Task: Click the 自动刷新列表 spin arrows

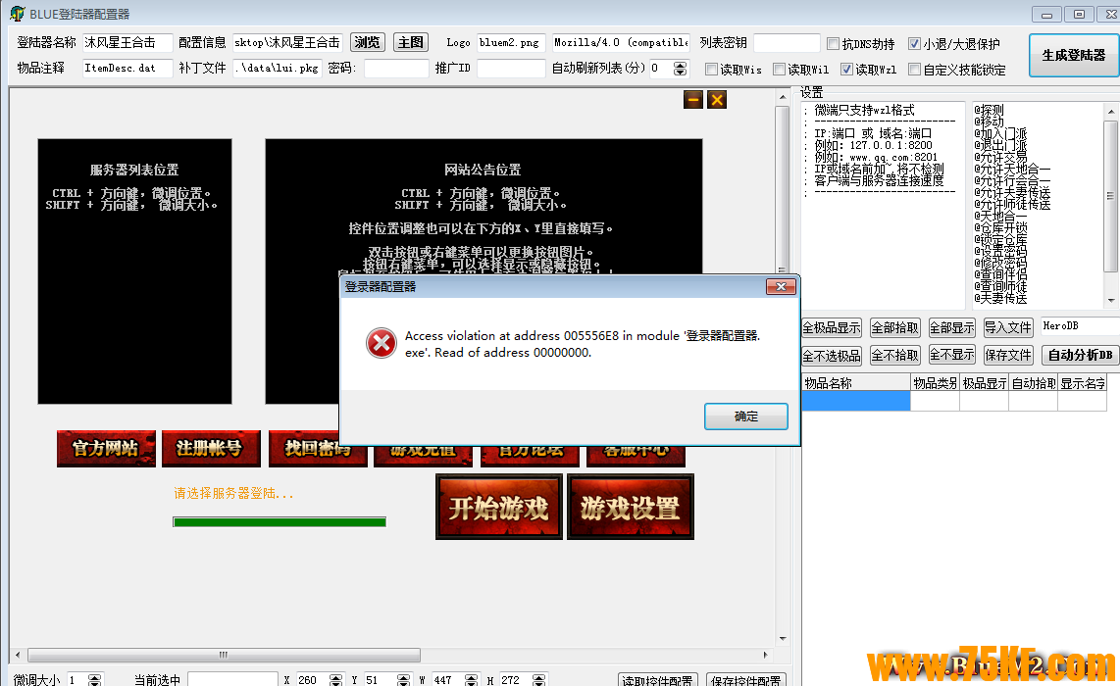Action: 680,69
